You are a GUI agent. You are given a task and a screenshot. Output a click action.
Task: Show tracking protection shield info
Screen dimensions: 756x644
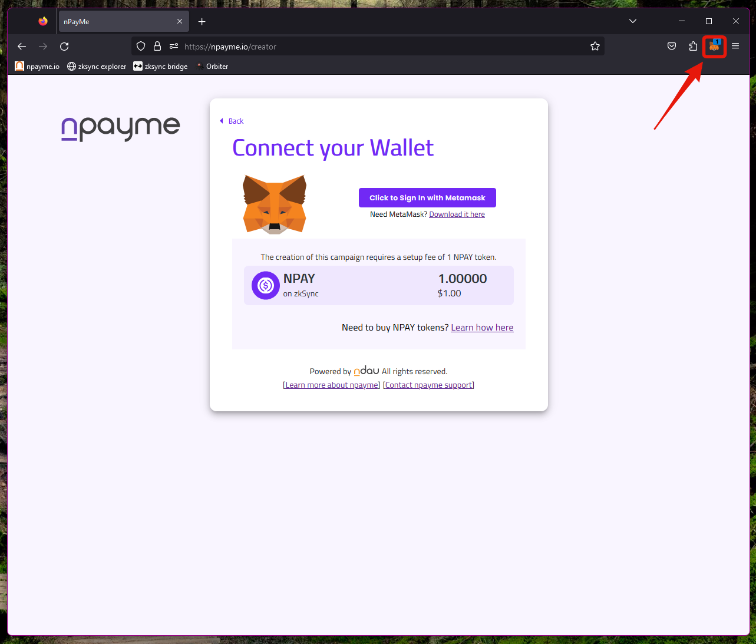141,46
